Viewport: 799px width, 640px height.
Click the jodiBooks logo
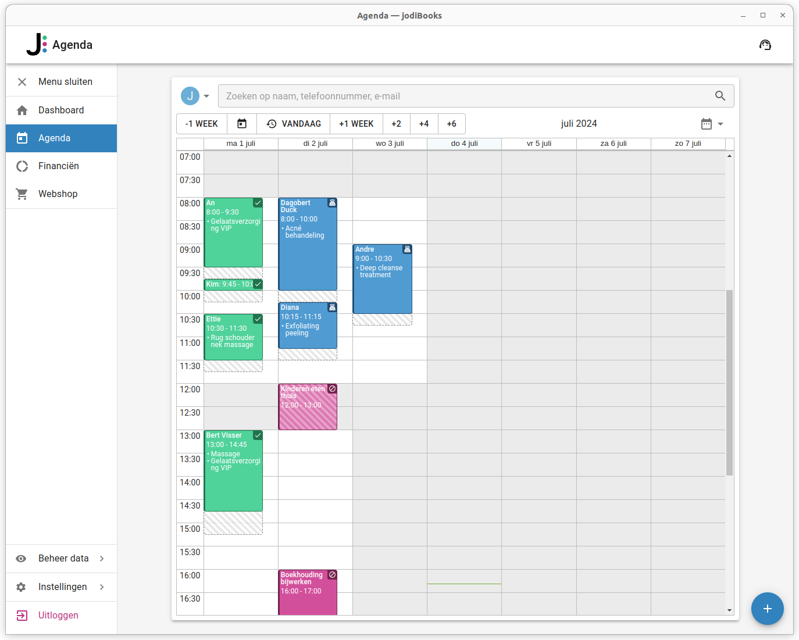click(37, 44)
